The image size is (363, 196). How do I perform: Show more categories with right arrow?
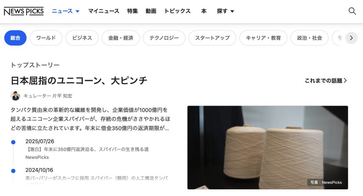point(351,38)
